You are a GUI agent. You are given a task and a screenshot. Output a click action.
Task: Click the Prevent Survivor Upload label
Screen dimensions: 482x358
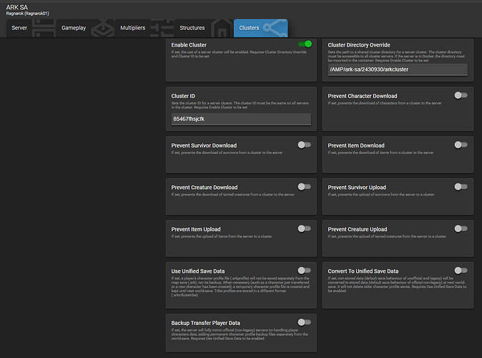point(357,187)
